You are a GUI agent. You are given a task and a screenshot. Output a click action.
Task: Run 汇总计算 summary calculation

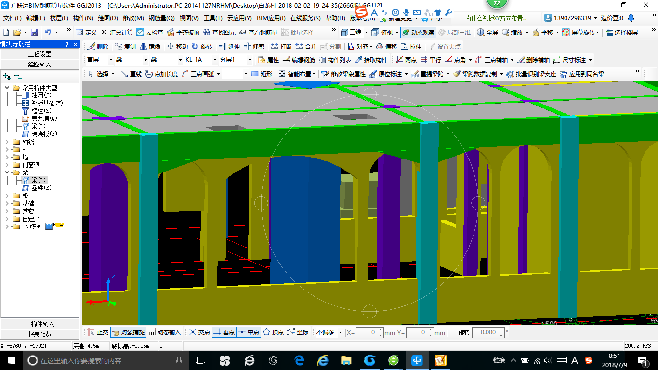(117, 32)
